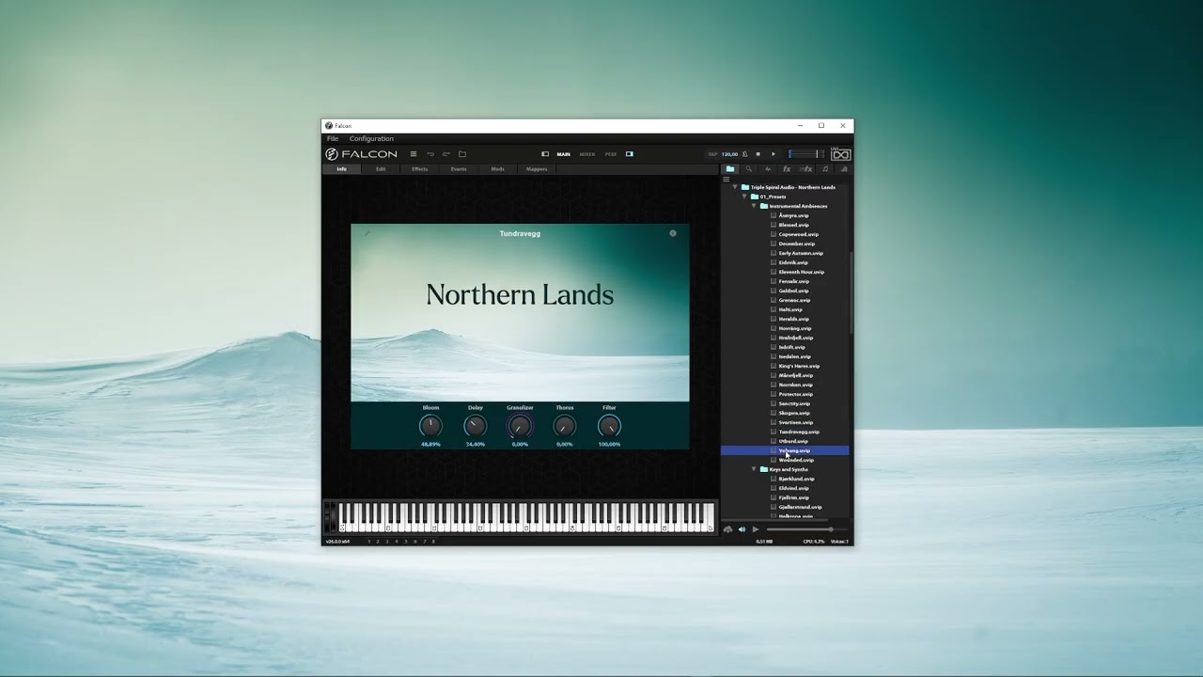Click the Delay knob
This screenshot has width=1203, height=677.
[476, 426]
